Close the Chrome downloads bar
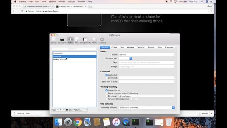This screenshot has width=227, height=128. coord(211,113)
